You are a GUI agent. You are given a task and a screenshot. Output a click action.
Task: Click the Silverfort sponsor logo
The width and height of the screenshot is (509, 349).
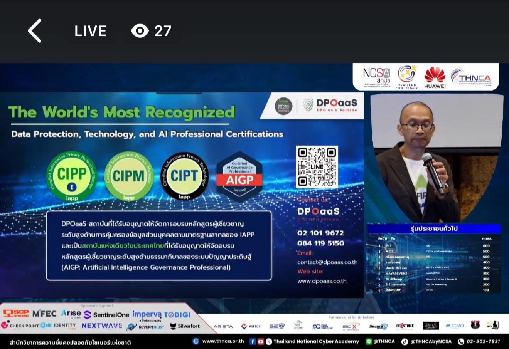click(185, 326)
